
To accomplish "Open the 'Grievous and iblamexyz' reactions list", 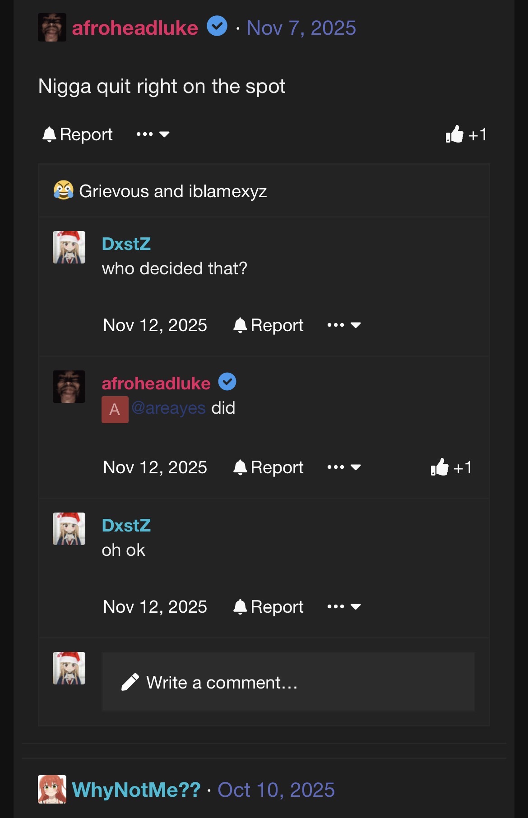I will click(x=173, y=191).
